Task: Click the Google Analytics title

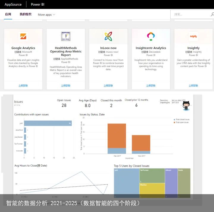Action: click(x=23, y=48)
